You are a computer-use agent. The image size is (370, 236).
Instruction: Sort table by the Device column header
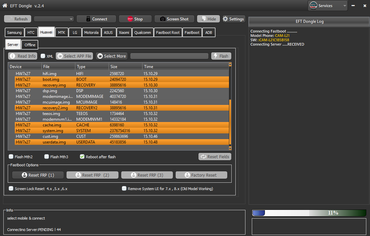[25, 66]
